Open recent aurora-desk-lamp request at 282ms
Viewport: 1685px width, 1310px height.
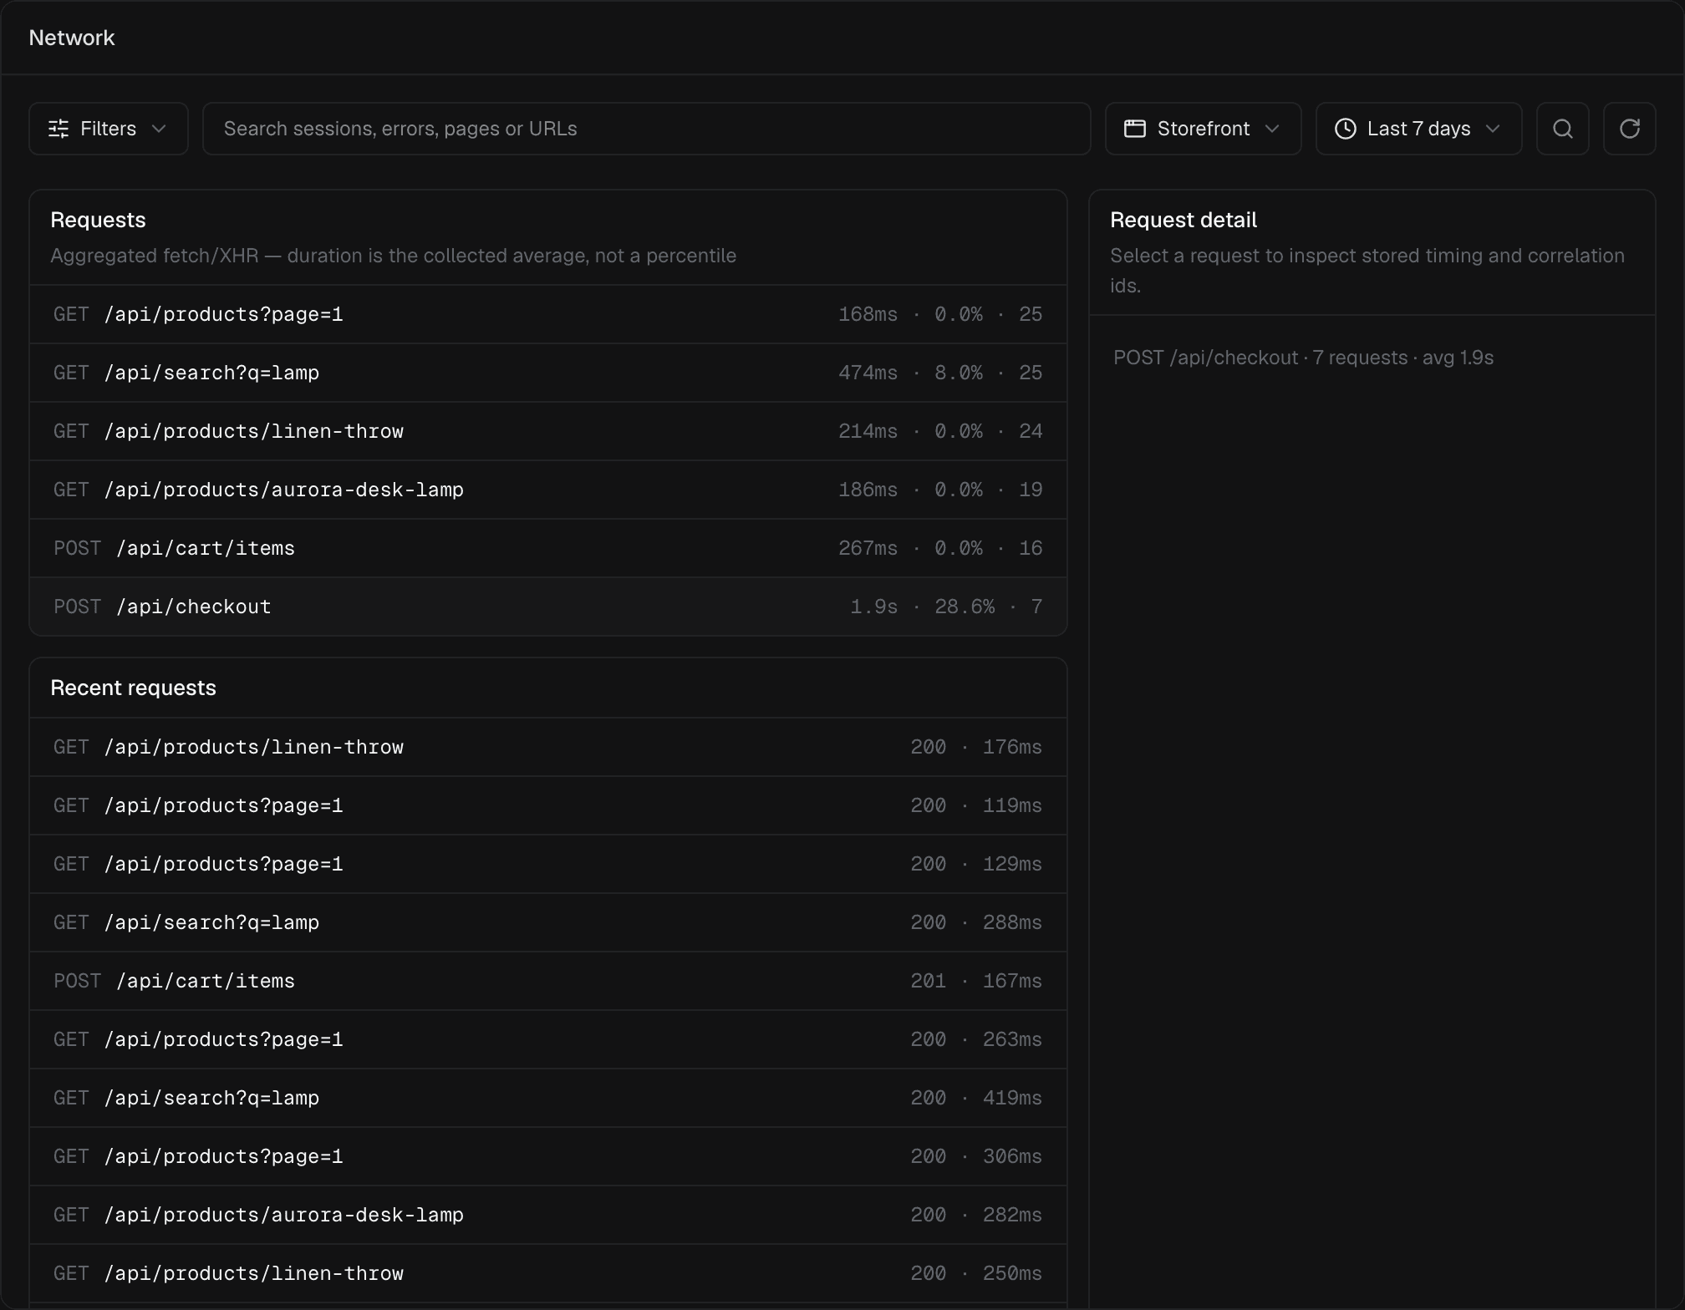click(x=548, y=1215)
